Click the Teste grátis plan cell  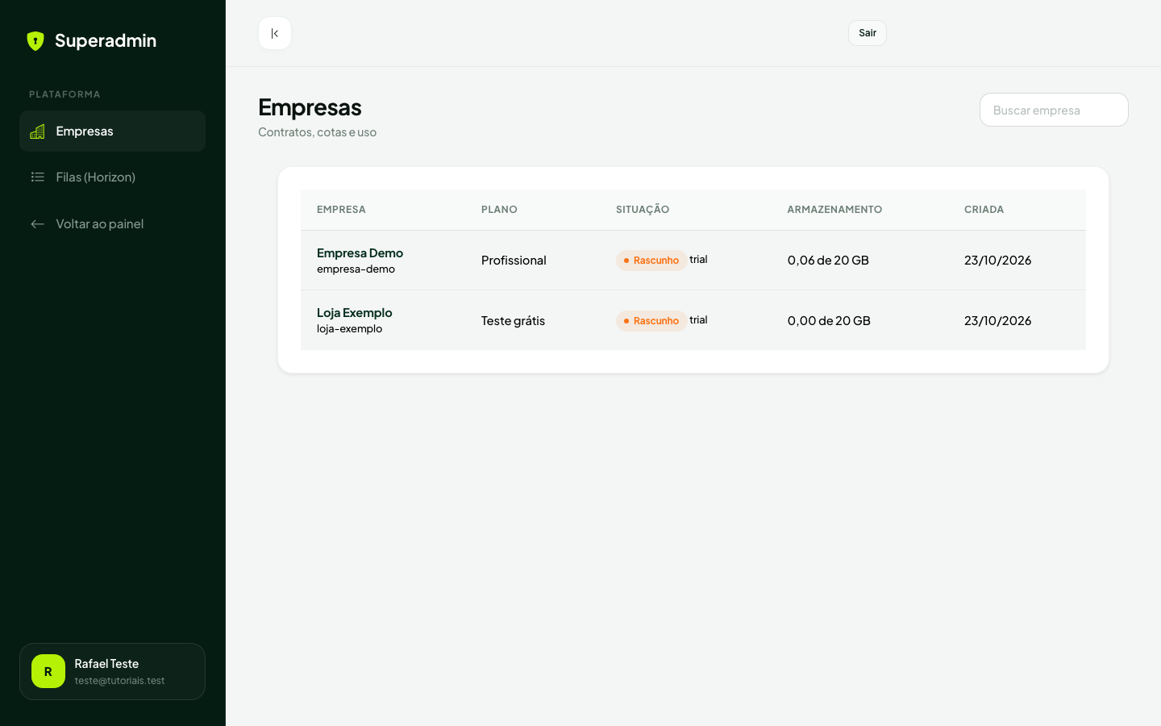pos(513,321)
